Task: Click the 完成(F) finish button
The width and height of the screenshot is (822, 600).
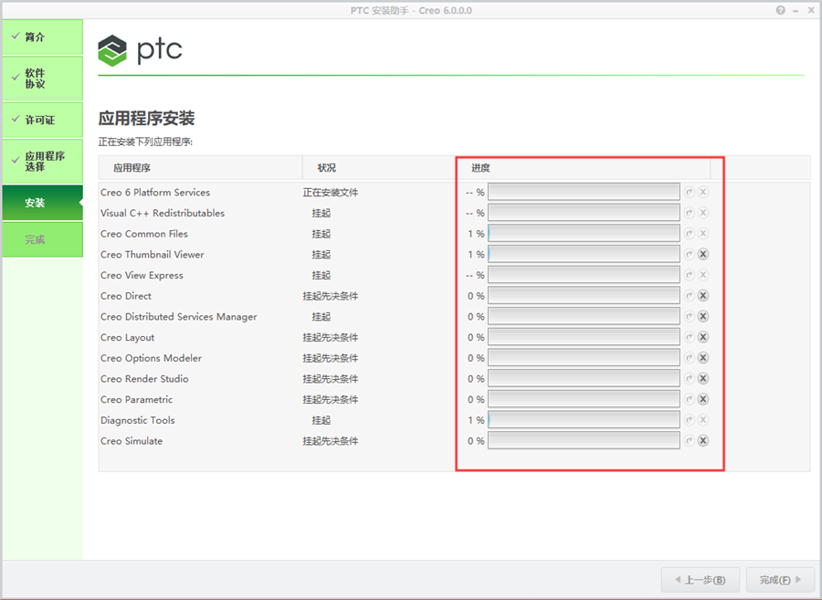Action: click(781, 580)
